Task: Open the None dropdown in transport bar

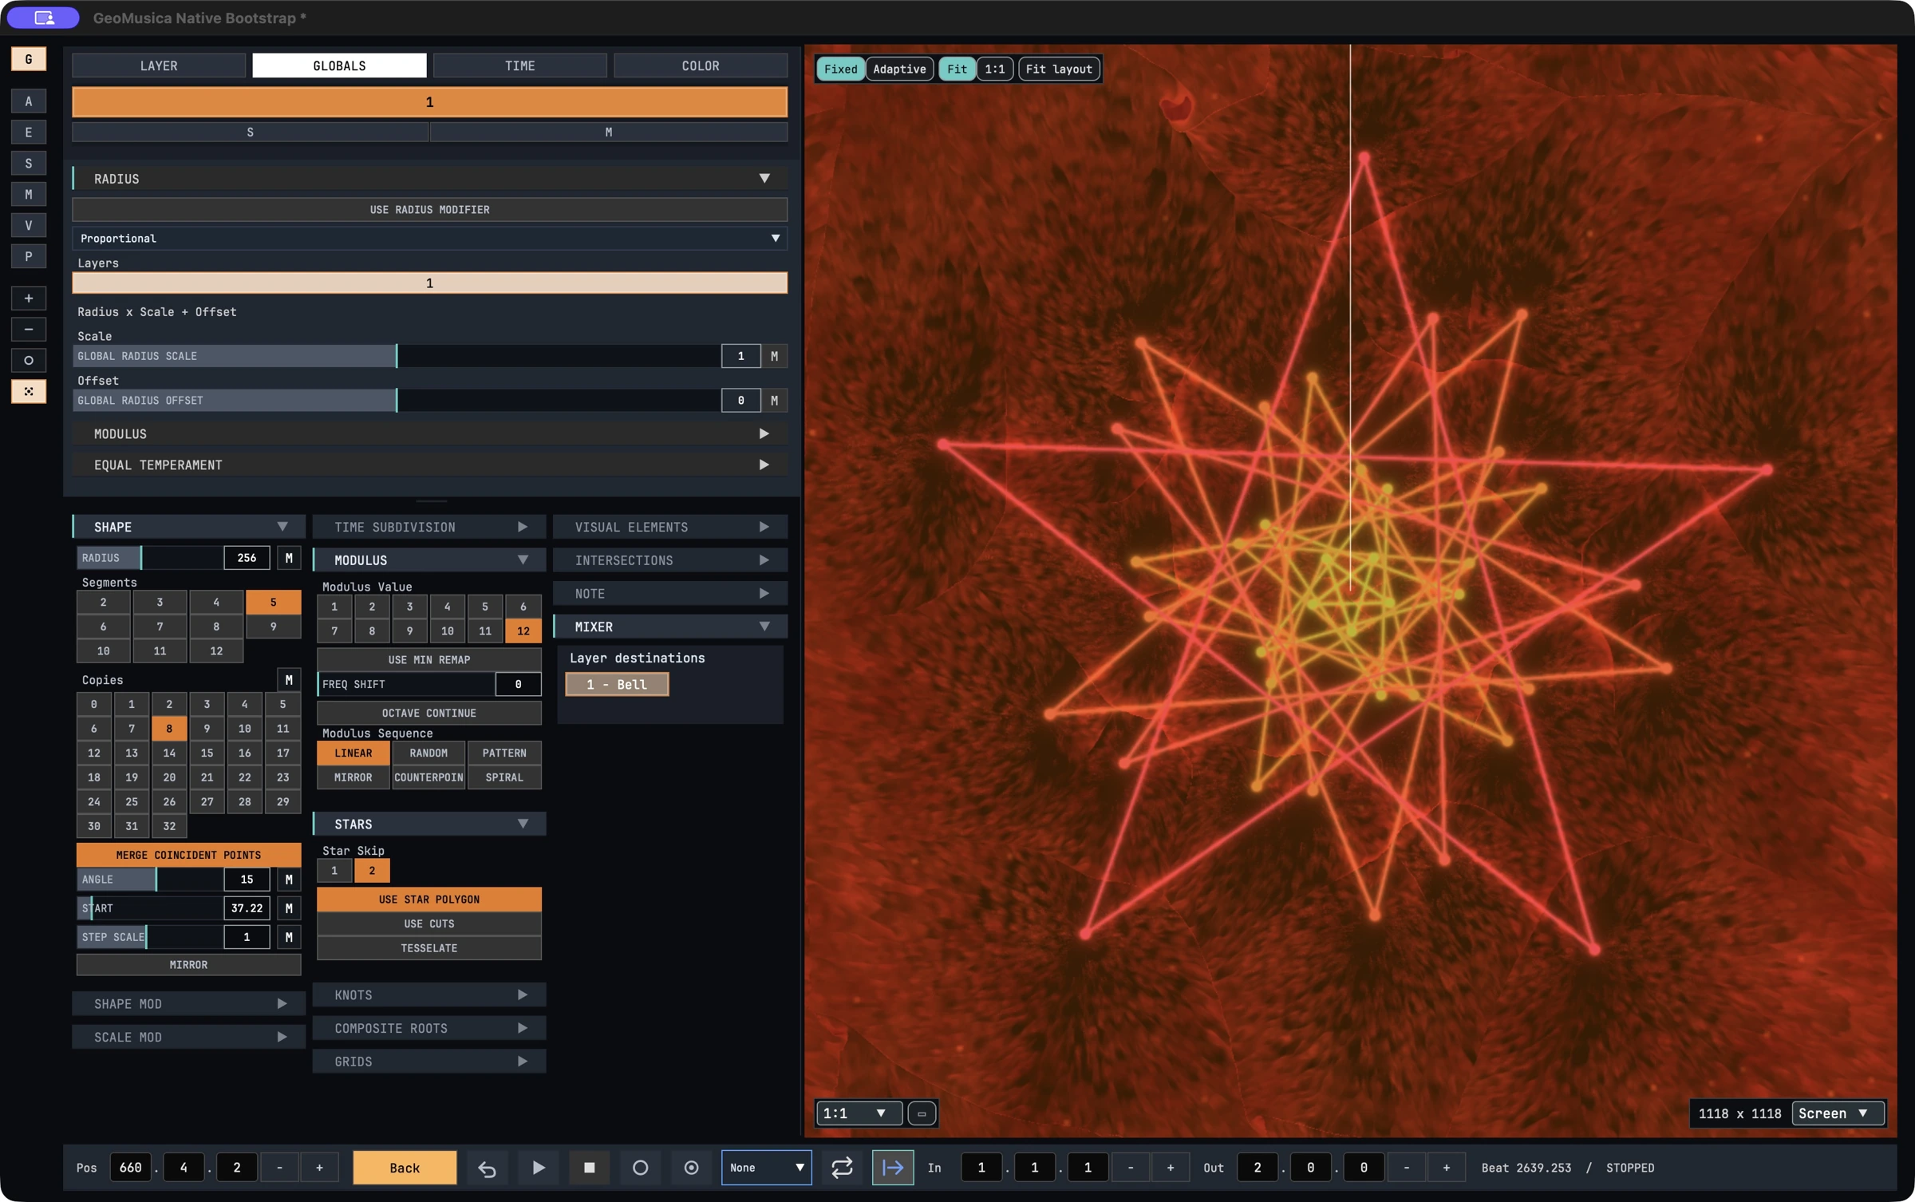Action: pyautogui.click(x=766, y=1168)
